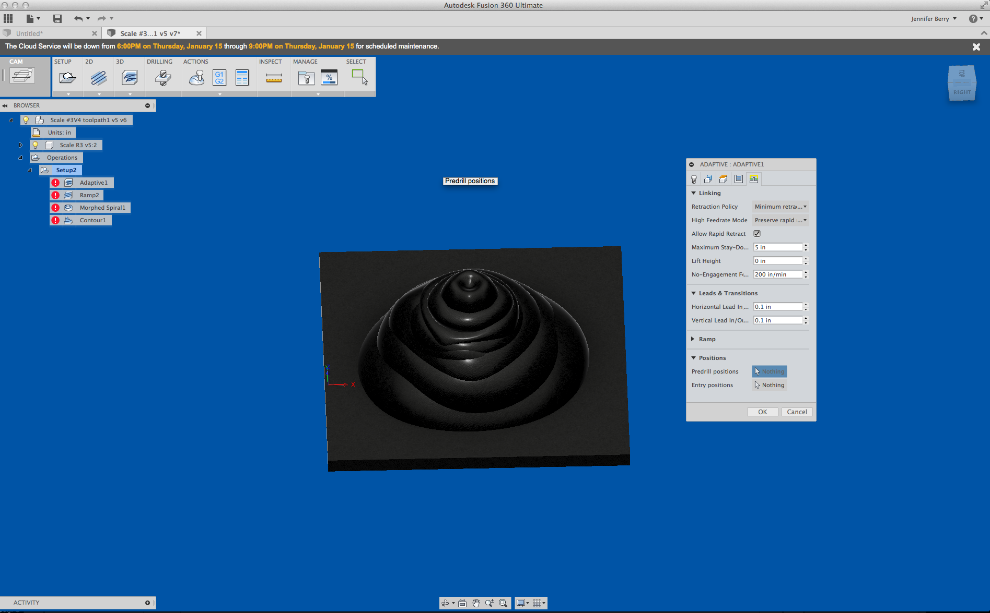Image resolution: width=990 pixels, height=613 pixels.
Task: Collapse the Operations tree node
Action: tap(20, 158)
